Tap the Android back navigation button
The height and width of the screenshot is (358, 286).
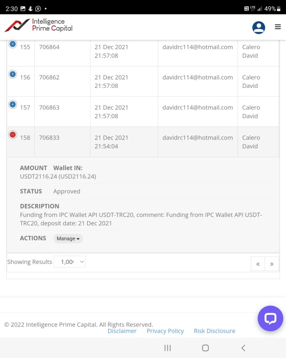tap(243, 348)
